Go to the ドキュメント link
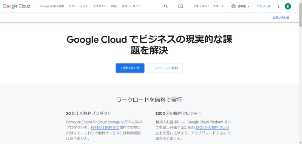The image size is (302, 144). click(202, 6)
